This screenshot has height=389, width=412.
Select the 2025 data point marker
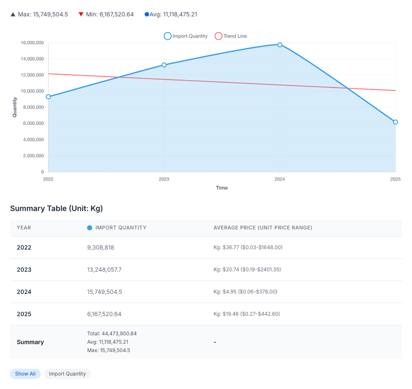point(395,122)
